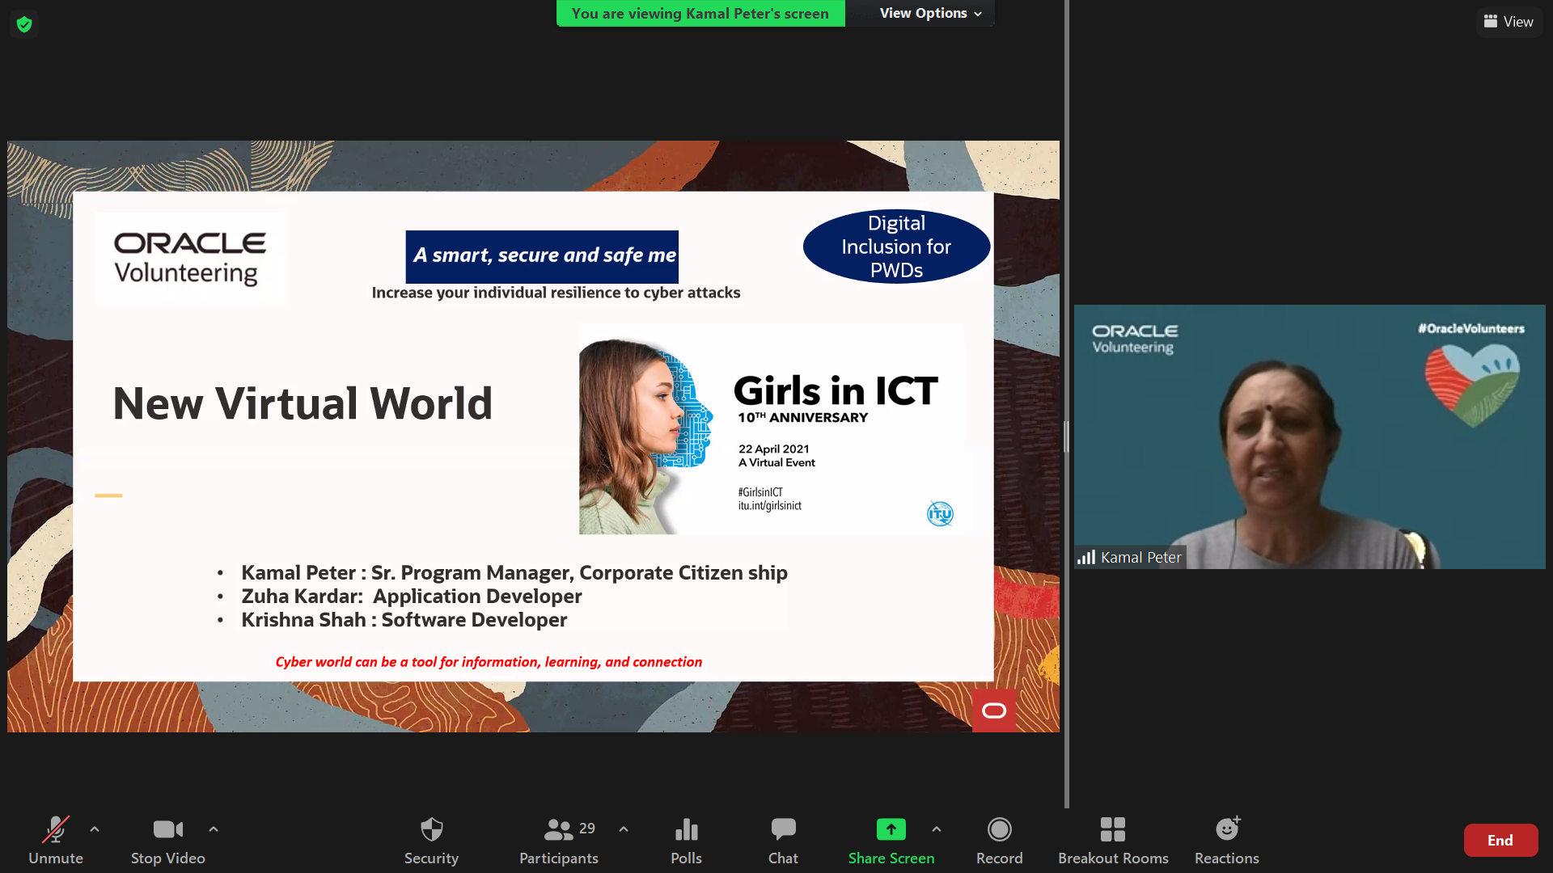
Task: Click the #OracleVolunteers hashtag on video
Action: tap(1470, 328)
